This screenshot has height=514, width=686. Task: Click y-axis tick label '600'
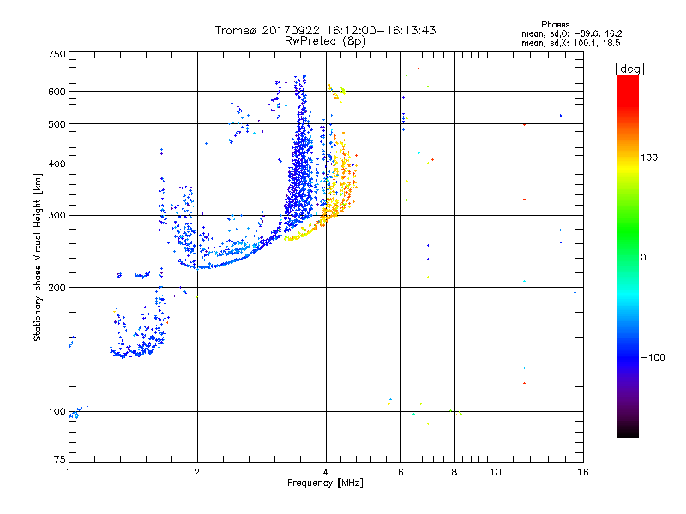pyautogui.click(x=57, y=92)
